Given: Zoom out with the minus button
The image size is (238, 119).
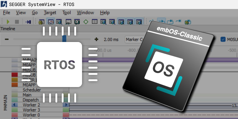Looking at the screenshot, I should (x=7, y=39).
